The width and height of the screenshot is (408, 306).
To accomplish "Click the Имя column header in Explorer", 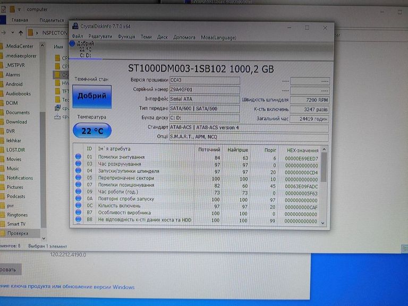I will tap(58, 47).
